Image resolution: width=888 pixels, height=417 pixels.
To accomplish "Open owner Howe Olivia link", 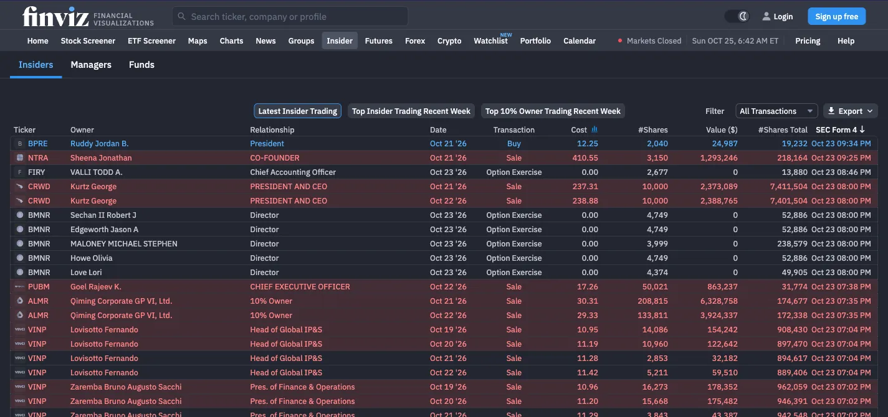I will (x=92, y=258).
